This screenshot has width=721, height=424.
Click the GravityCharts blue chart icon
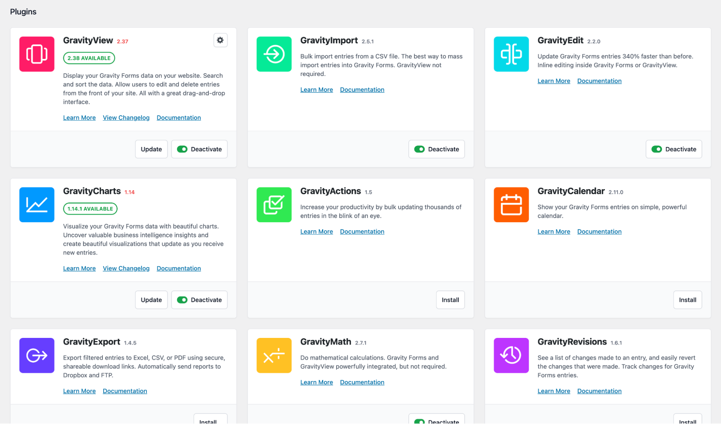pyautogui.click(x=37, y=205)
